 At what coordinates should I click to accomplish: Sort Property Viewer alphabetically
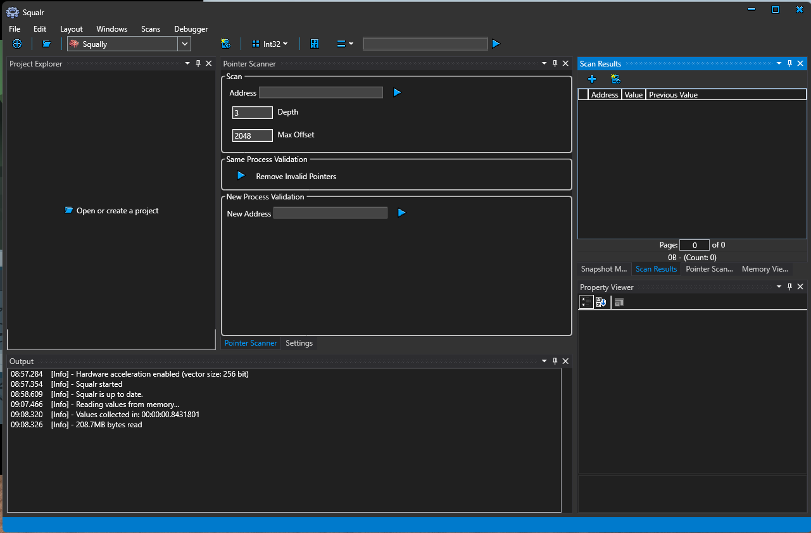point(601,302)
